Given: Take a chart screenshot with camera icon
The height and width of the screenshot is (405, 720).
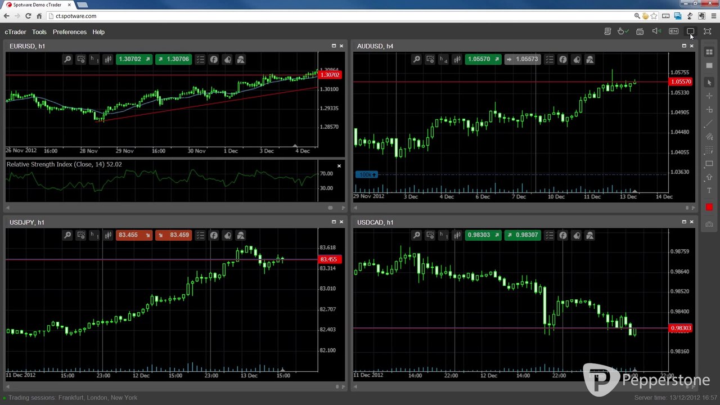Looking at the screenshot, I should pyautogui.click(x=709, y=224).
